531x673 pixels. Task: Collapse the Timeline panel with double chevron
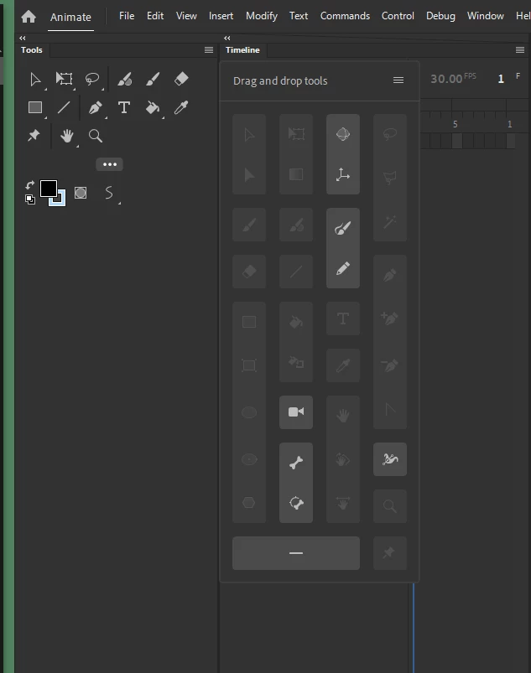(227, 39)
